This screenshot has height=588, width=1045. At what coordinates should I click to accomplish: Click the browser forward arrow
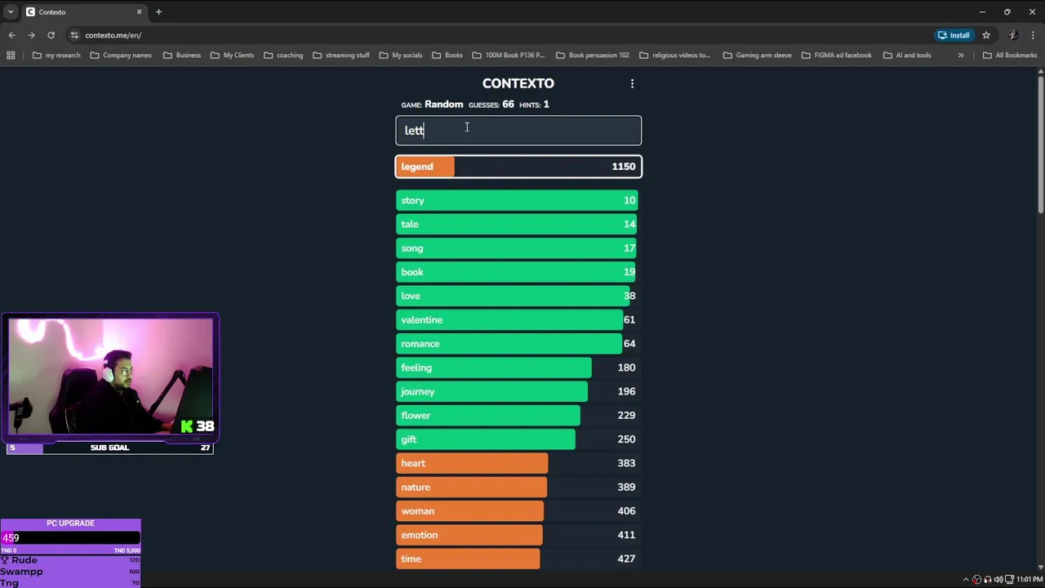(x=31, y=35)
